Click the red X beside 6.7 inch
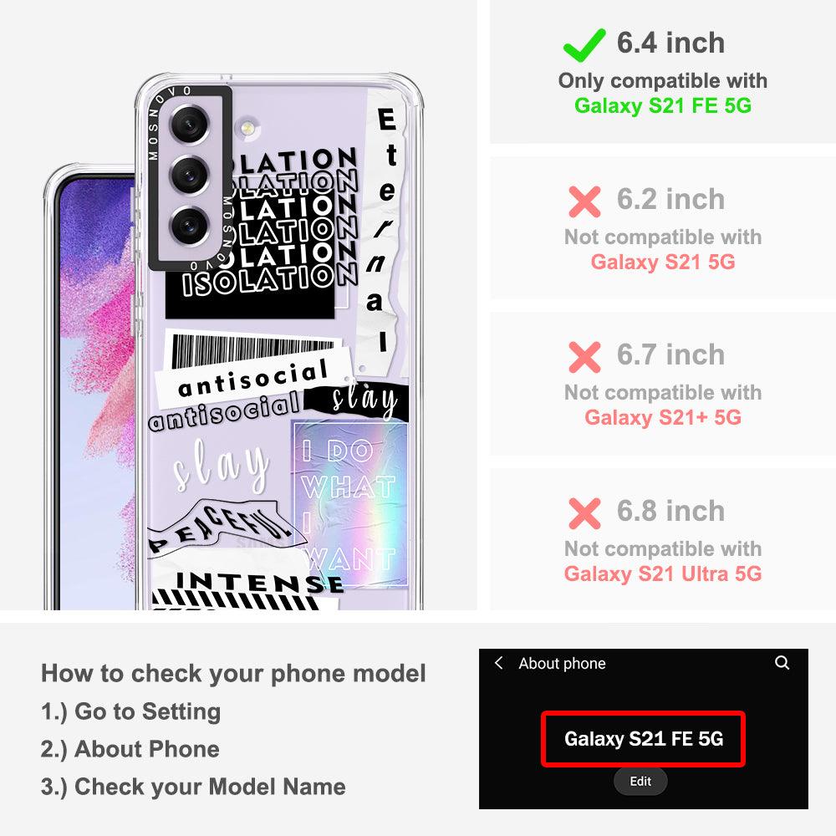Image resolution: width=836 pixels, height=836 pixels. (x=584, y=357)
